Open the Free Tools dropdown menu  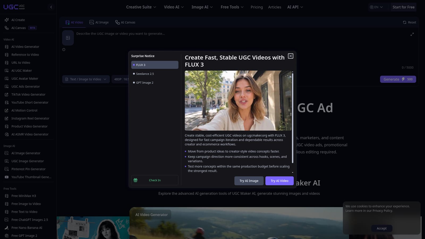(x=232, y=7)
